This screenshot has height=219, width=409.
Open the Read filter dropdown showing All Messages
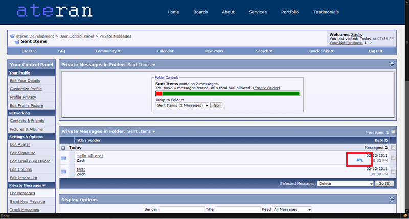coord(292,210)
